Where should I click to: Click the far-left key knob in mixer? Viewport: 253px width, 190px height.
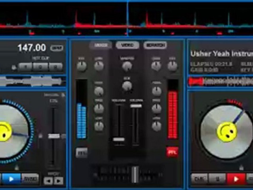tap(82, 66)
